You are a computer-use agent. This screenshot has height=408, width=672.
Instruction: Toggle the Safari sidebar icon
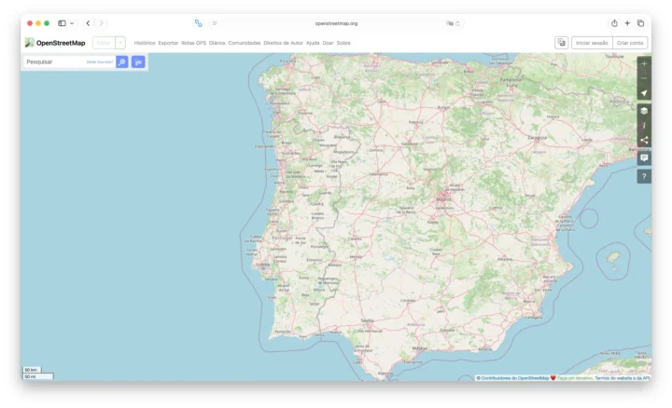tap(63, 23)
